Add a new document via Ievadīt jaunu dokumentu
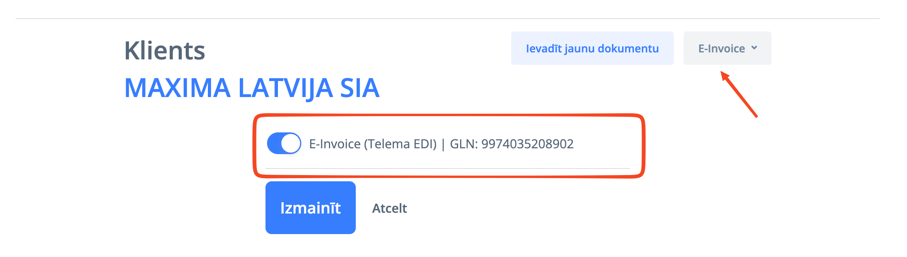This screenshot has width=907, height=257. [592, 49]
